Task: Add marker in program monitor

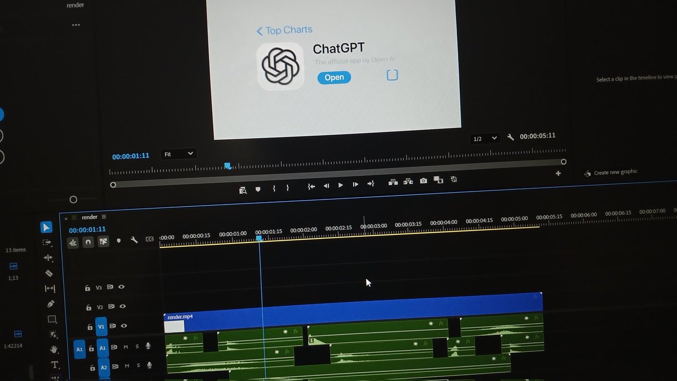Action: click(258, 189)
